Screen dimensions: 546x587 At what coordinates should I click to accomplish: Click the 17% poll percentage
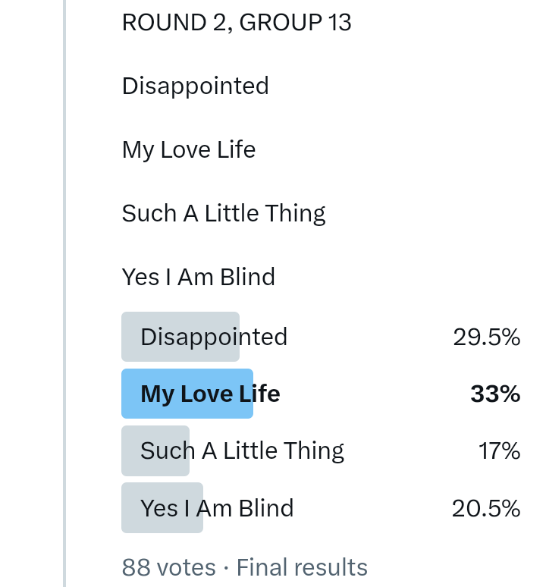click(499, 450)
